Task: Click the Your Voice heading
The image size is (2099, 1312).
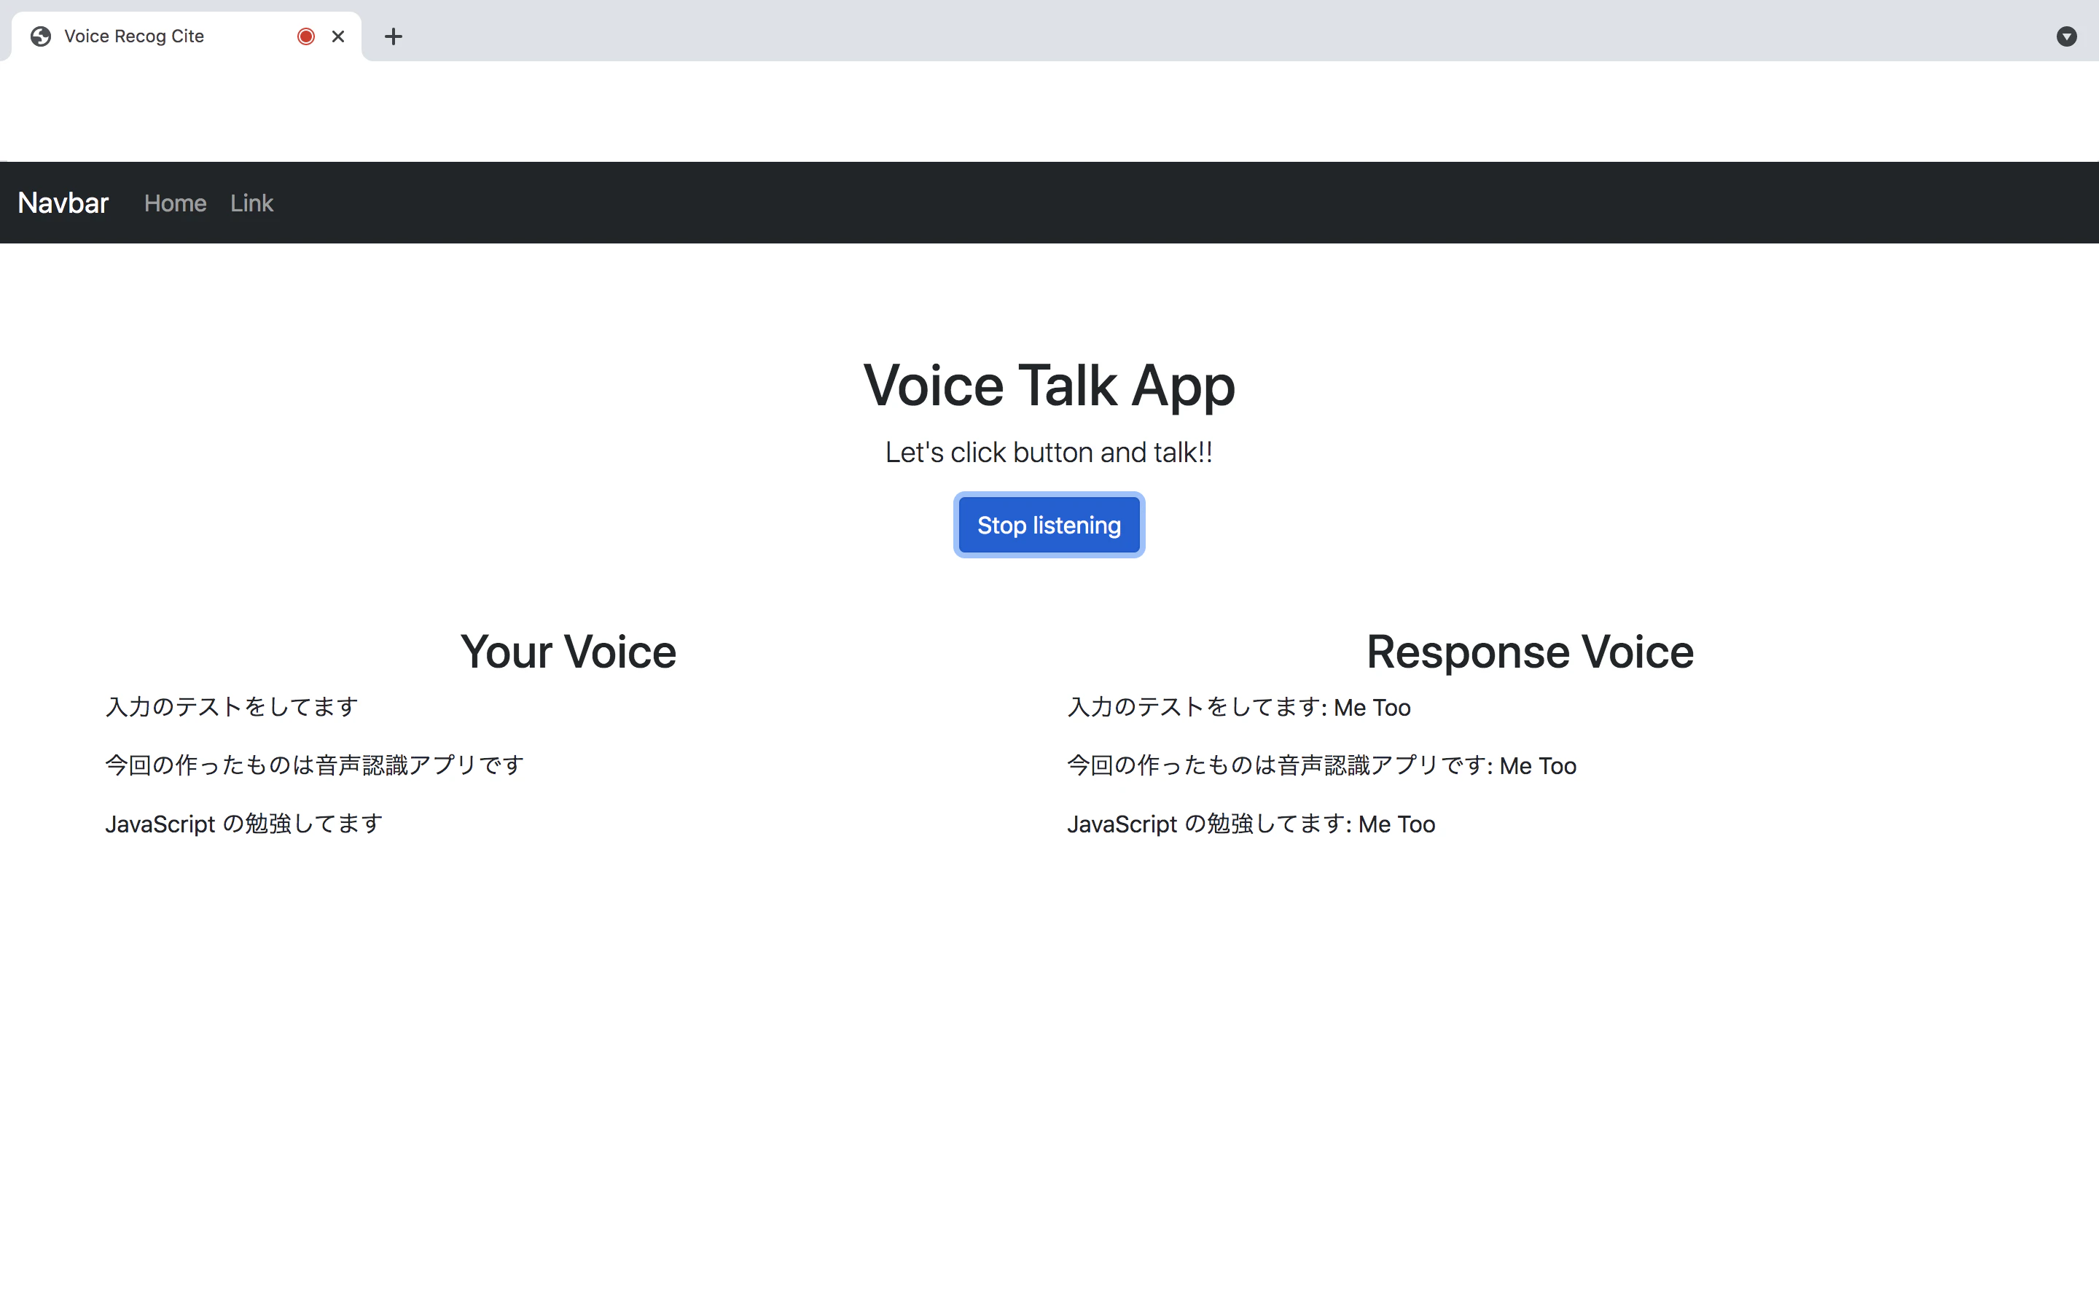Action: 568,652
